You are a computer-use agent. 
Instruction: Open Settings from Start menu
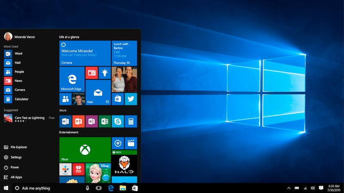click(13, 157)
